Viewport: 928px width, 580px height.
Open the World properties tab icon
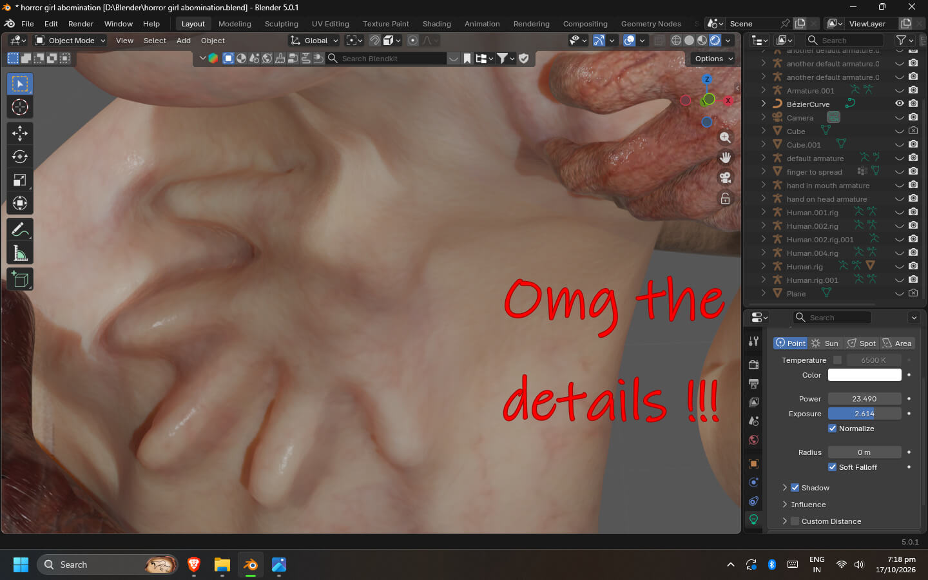(x=753, y=440)
